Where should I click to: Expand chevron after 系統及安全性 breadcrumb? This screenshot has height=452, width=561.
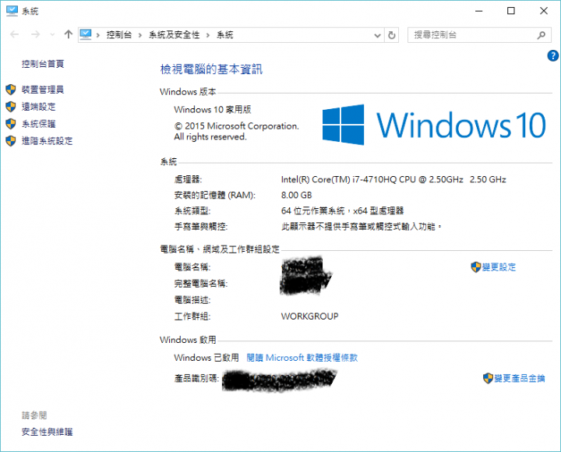click(207, 35)
